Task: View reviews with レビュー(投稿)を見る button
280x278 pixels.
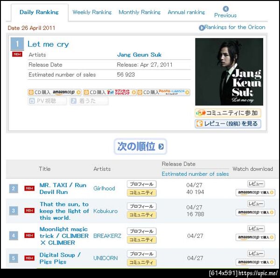Action: pos(228,124)
